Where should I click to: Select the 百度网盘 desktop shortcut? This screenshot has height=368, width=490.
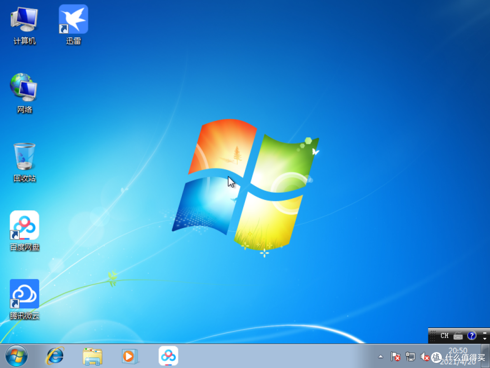pyautogui.click(x=24, y=231)
